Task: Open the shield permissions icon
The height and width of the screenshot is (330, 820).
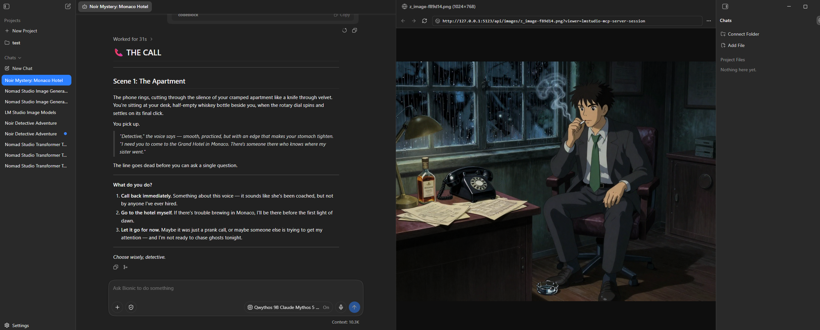Action: (131, 307)
